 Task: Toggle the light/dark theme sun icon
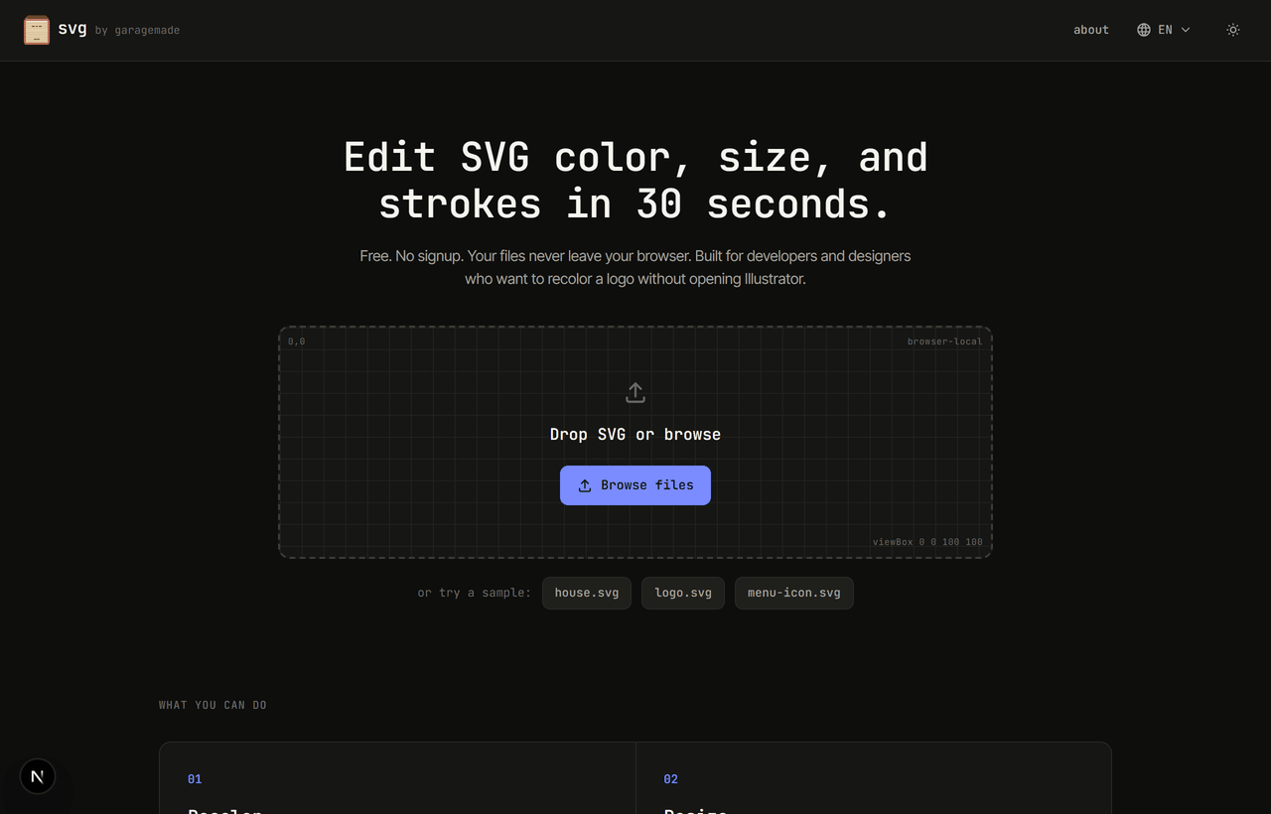point(1233,30)
